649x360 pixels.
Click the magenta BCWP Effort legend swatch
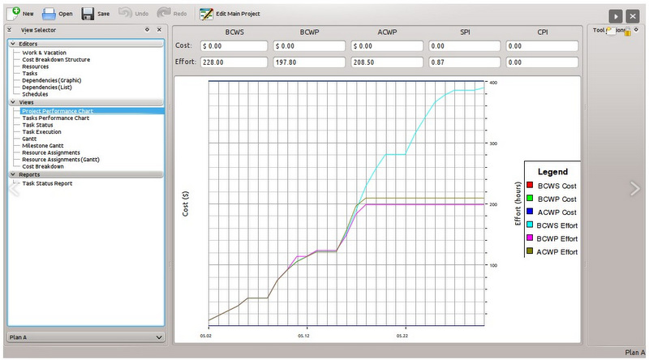pos(530,238)
